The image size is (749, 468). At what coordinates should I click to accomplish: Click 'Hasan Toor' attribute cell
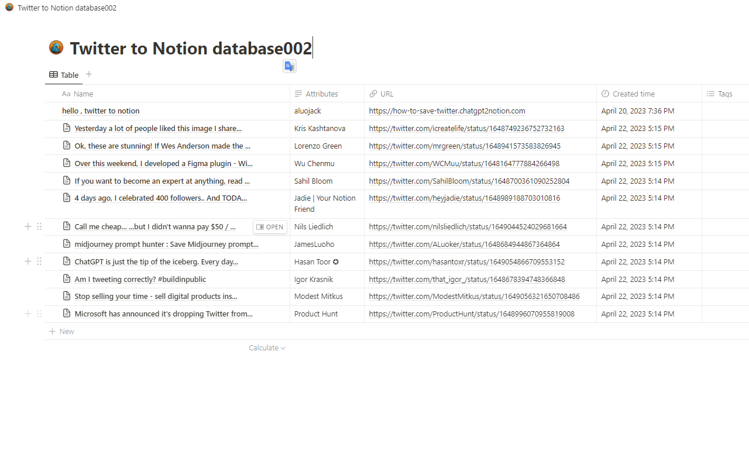pos(327,261)
